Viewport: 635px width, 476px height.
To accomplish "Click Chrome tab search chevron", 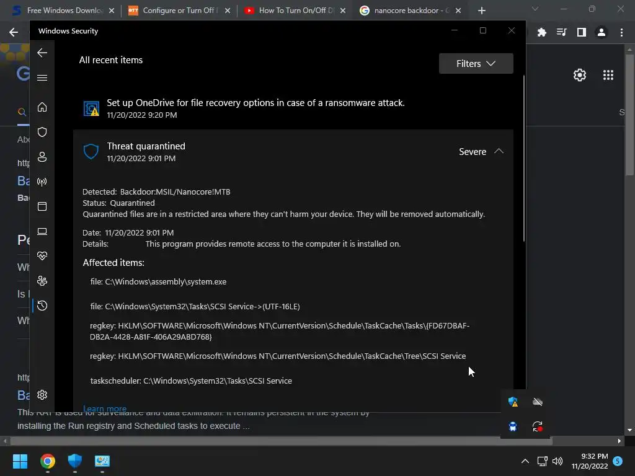I will (x=535, y=9).
